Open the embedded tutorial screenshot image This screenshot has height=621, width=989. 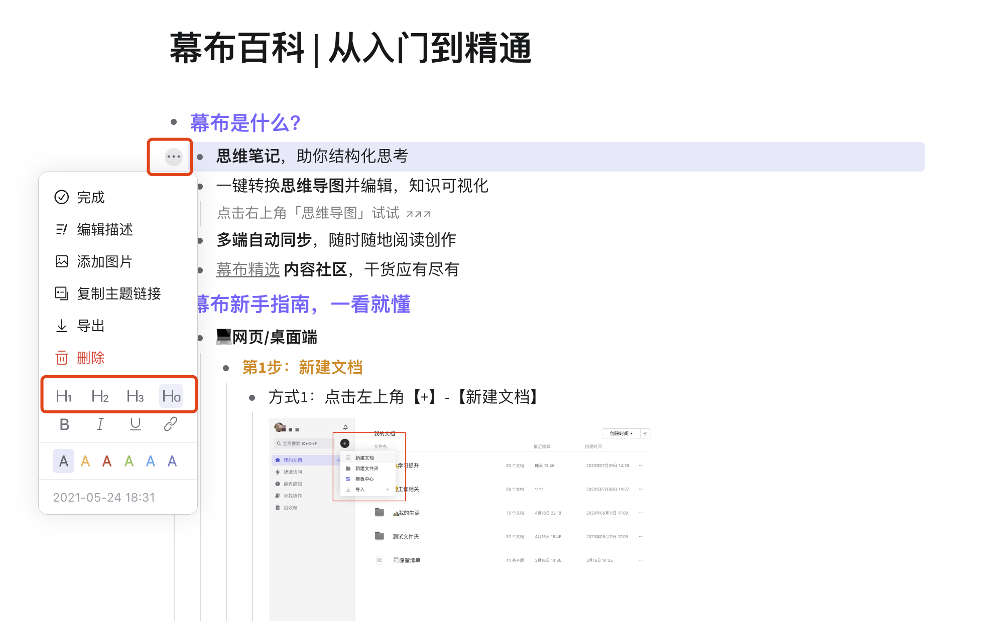[460, 519]
